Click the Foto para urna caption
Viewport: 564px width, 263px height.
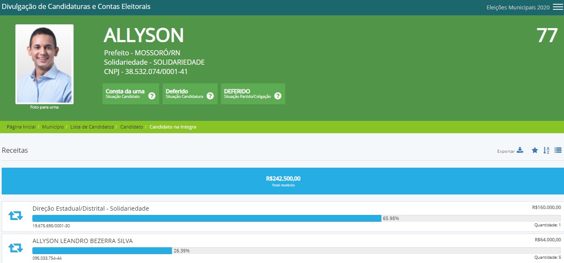44,107
